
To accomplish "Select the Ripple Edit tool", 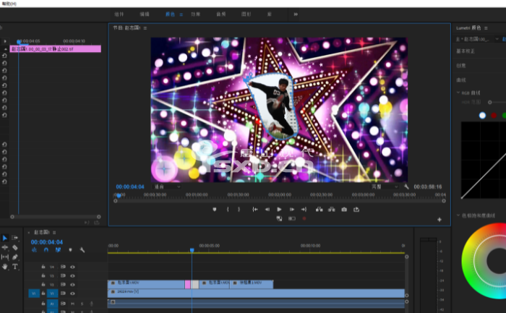I will 5,247.
